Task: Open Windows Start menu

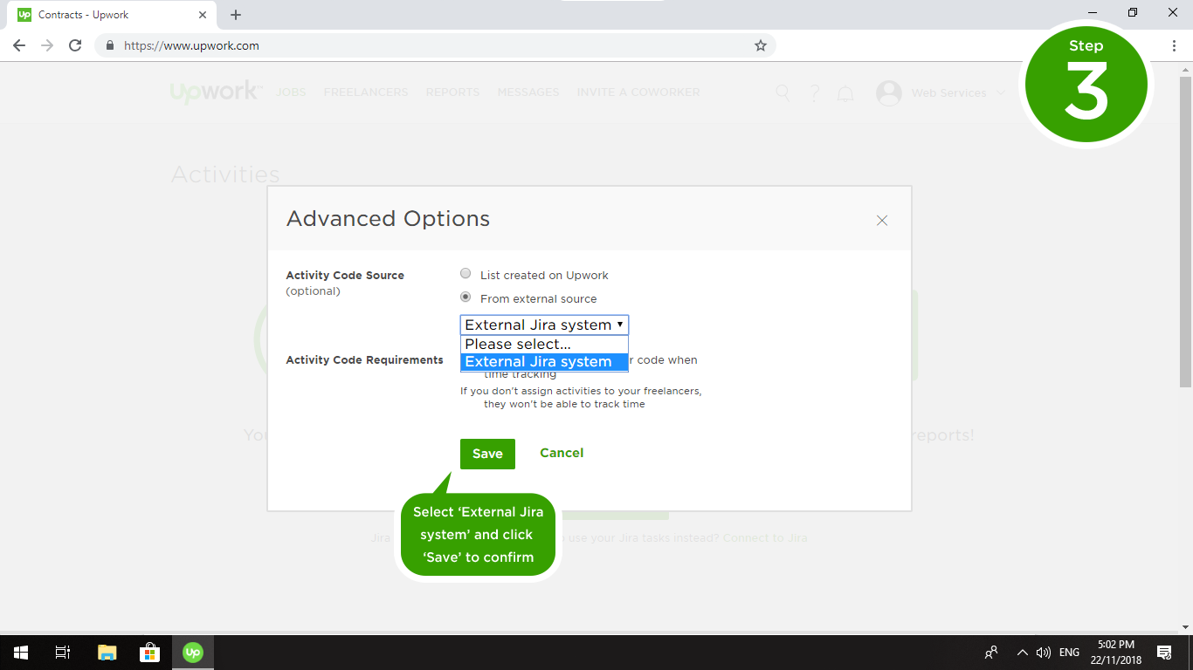Action: click(20, 653)
